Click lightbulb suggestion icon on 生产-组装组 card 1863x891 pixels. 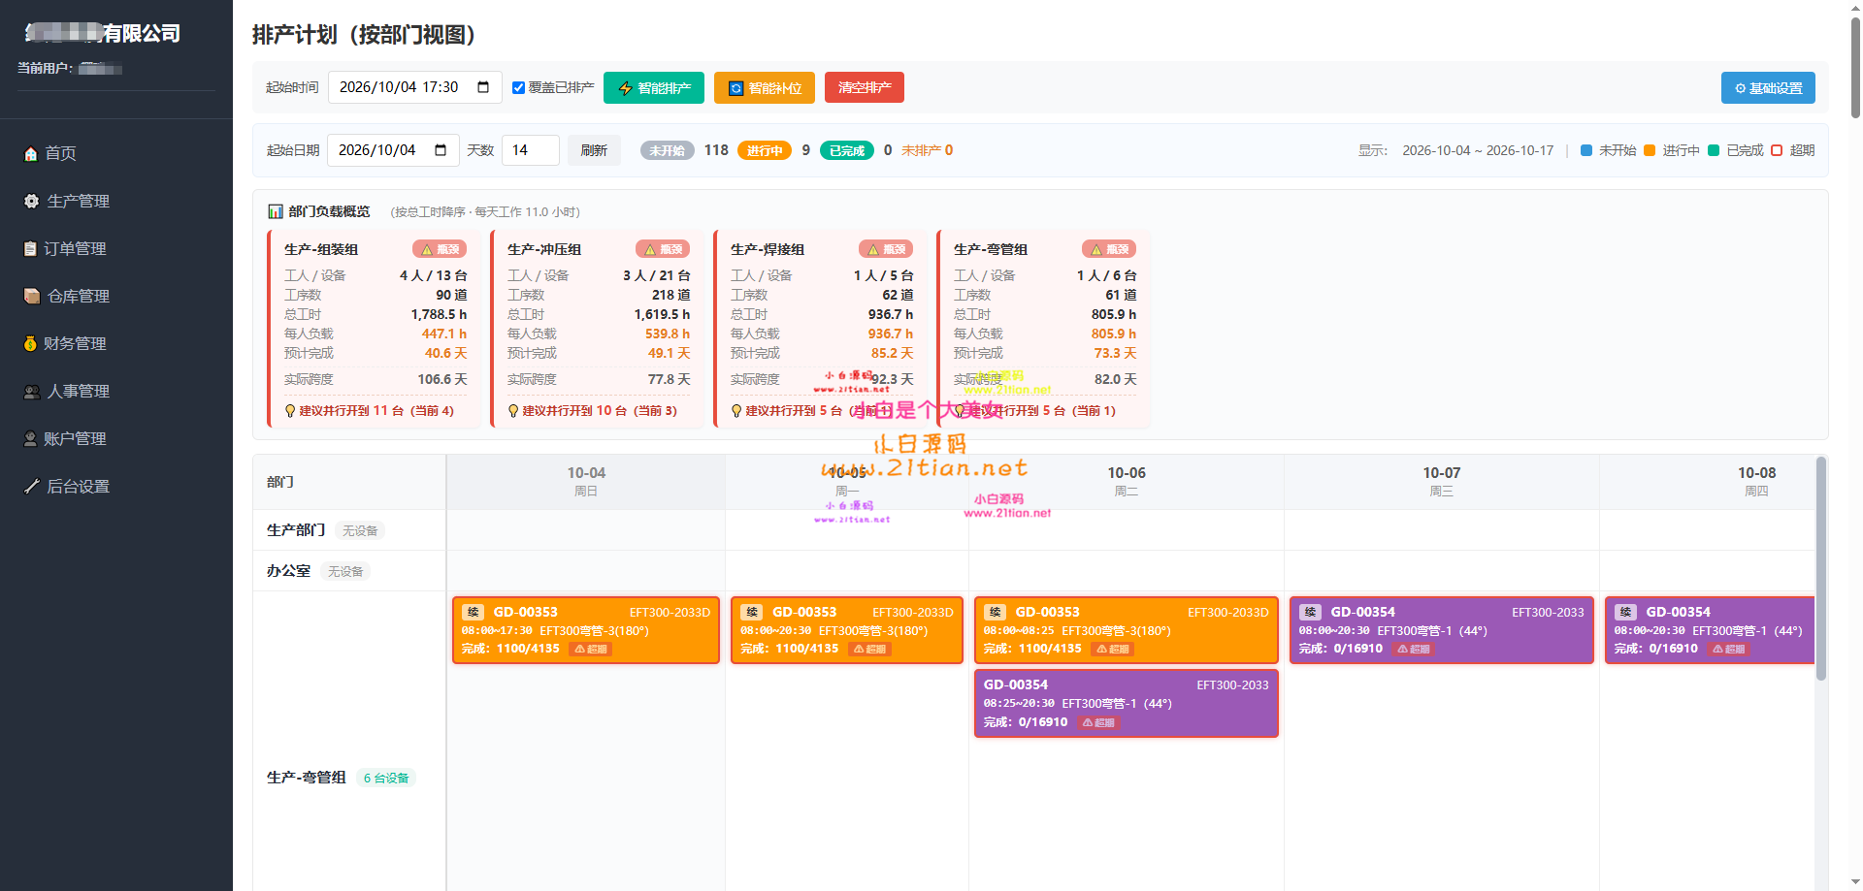point(290,411)
